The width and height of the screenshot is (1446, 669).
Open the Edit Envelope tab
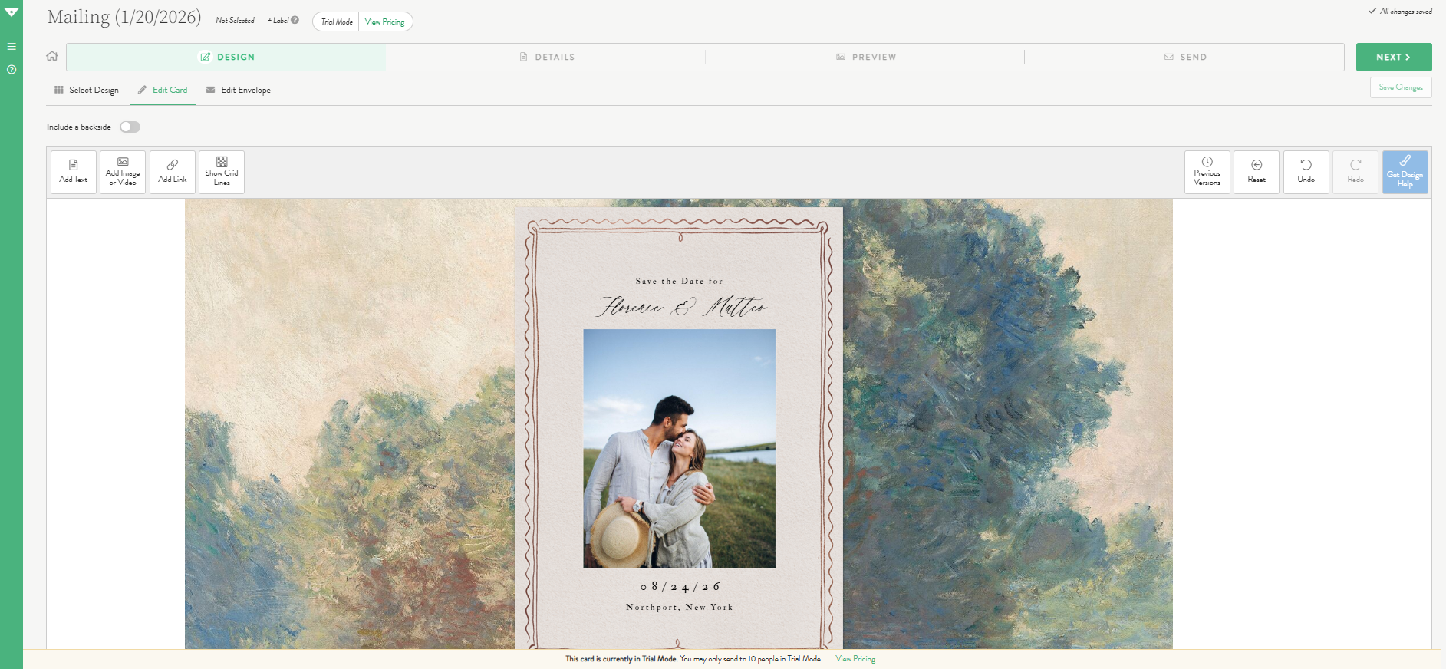239,90
